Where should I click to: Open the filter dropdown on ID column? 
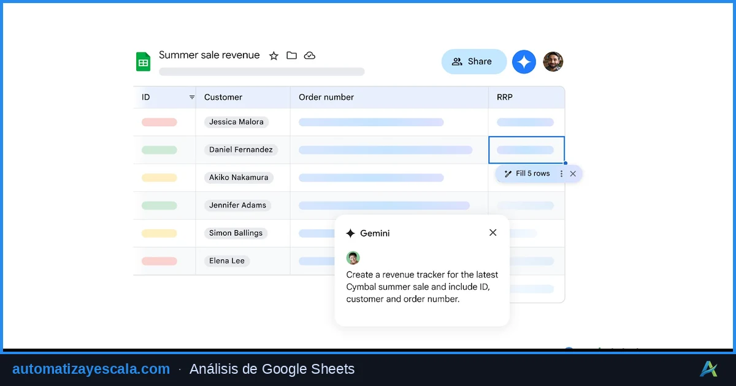tap(191, 97)
